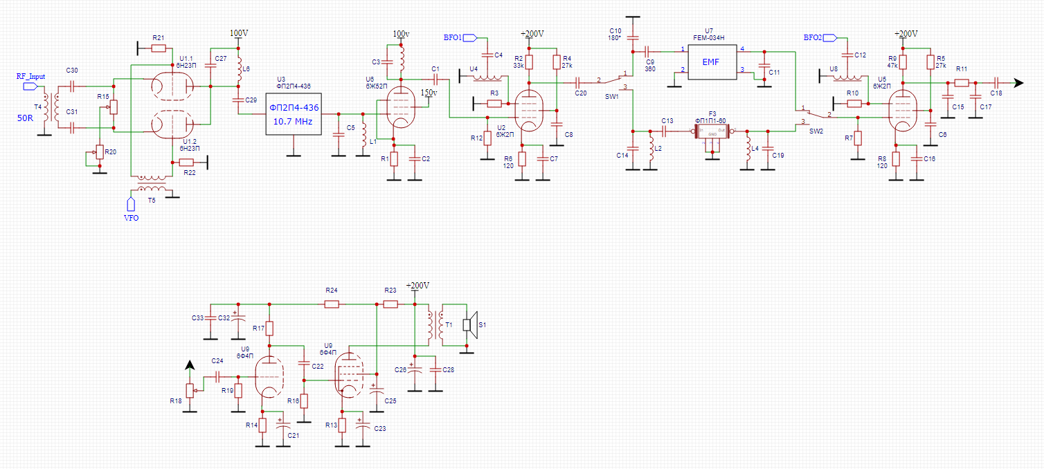Select the F3 ФП1П1-60 filter component

pyautogui.click(x=712, y=131)
